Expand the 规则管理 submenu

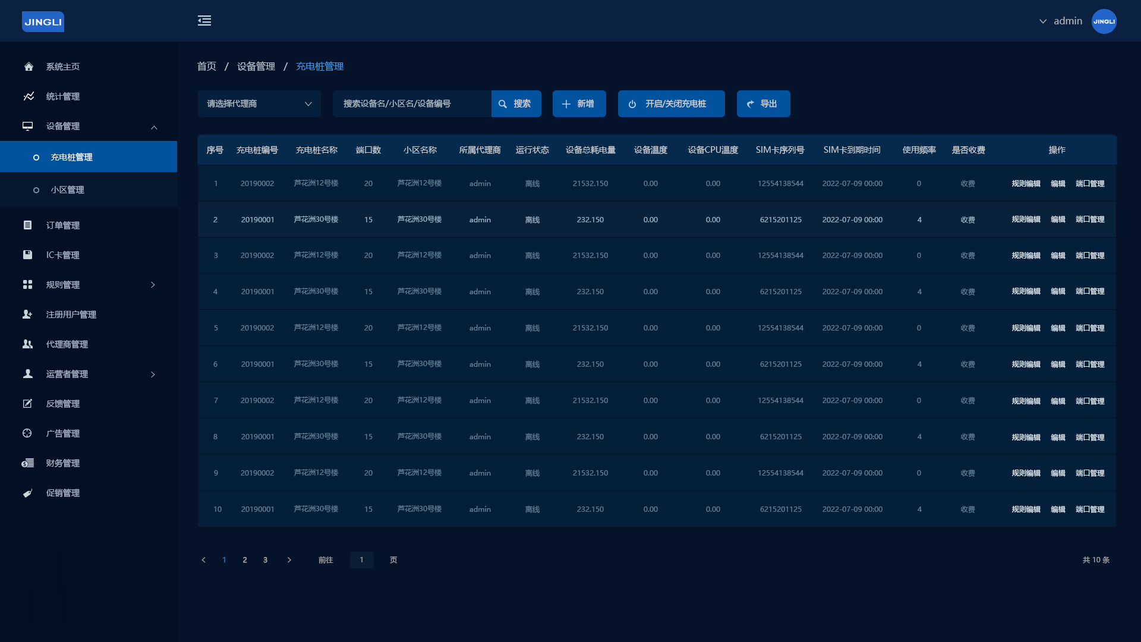pos(153,285)
